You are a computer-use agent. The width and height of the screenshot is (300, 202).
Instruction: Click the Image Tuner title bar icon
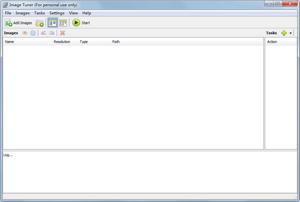pos(5,5)
